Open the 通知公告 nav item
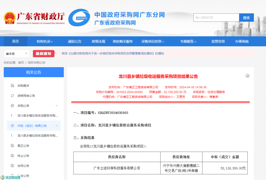Image resolution: width=266 pixels, height=180 pixels. [x=74, y=42]
